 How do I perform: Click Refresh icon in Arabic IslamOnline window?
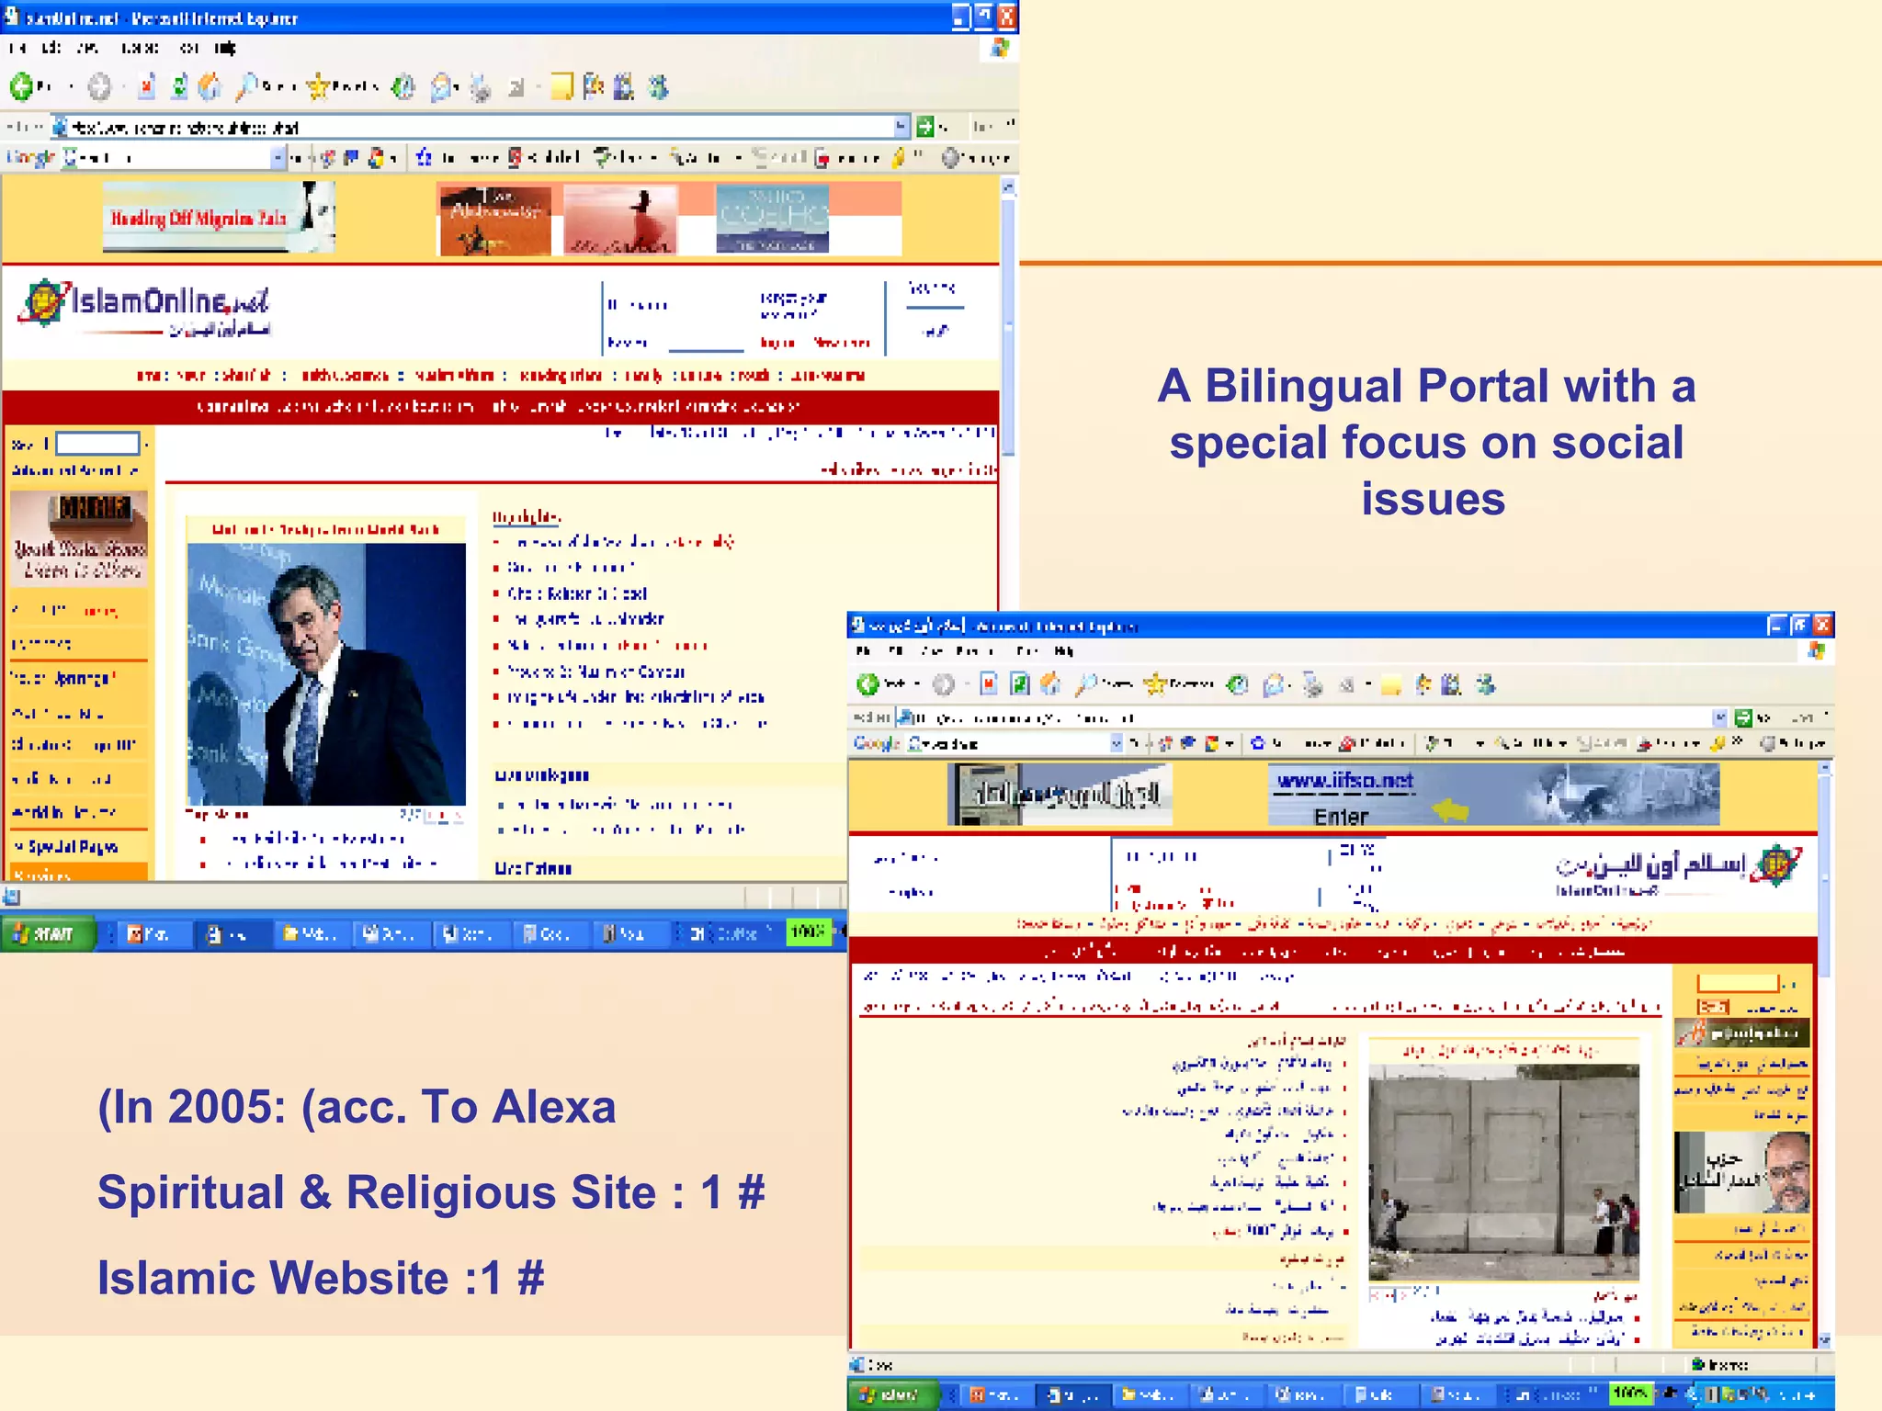pyautogui.click(x=1020, y=684)
